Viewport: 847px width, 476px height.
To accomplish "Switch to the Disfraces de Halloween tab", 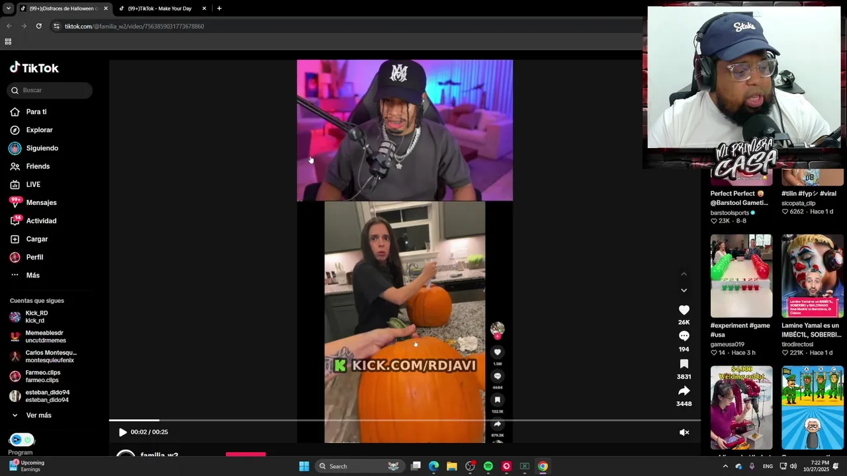I will 63,9.
